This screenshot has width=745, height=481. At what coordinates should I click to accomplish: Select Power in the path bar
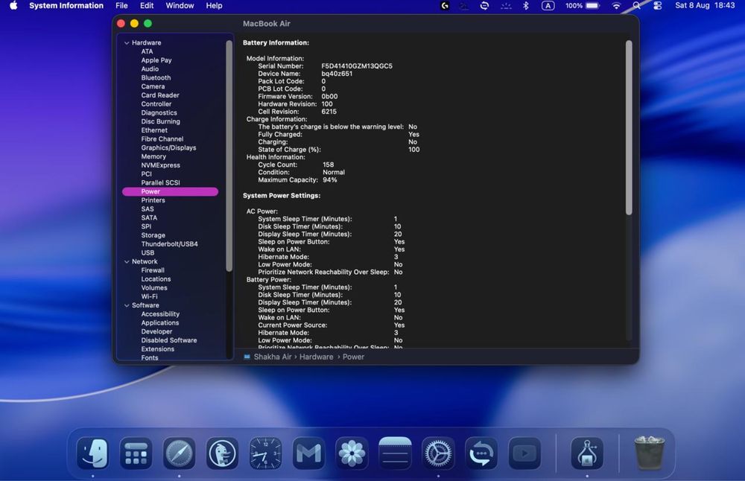coord(353,357)
